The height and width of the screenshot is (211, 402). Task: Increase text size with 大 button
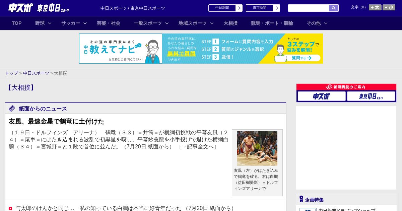click(375, 7)
